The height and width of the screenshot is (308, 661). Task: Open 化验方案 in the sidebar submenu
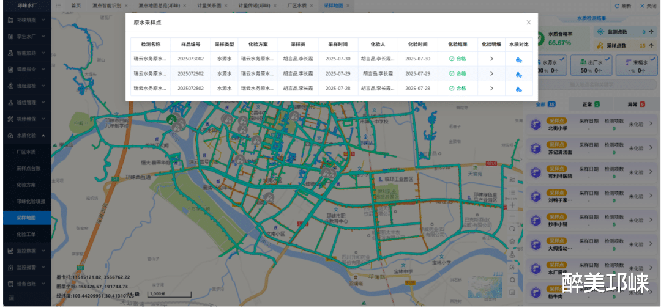pos(27,185)
